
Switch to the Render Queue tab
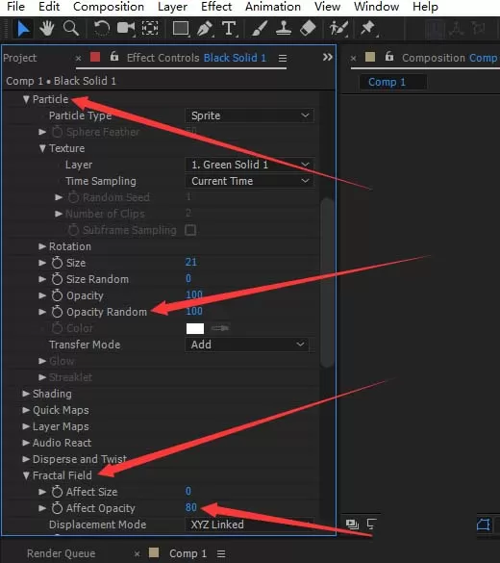61,553
